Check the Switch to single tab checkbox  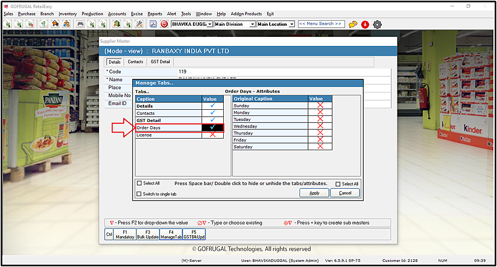coord(139,194)
